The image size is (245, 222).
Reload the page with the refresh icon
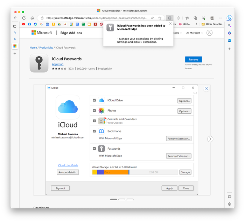[x=24, y=18]
